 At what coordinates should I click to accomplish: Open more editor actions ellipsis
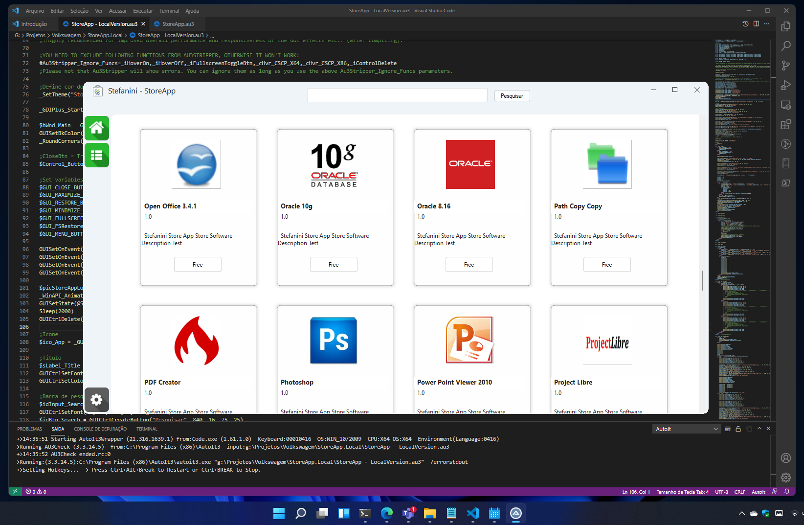point(767,23)
